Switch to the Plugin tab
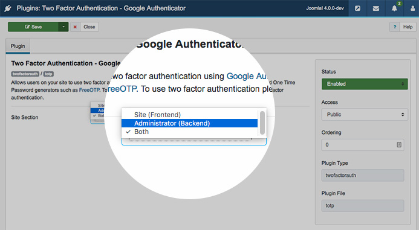The width and height of the screenshot is (419, 230). point(18,46)
